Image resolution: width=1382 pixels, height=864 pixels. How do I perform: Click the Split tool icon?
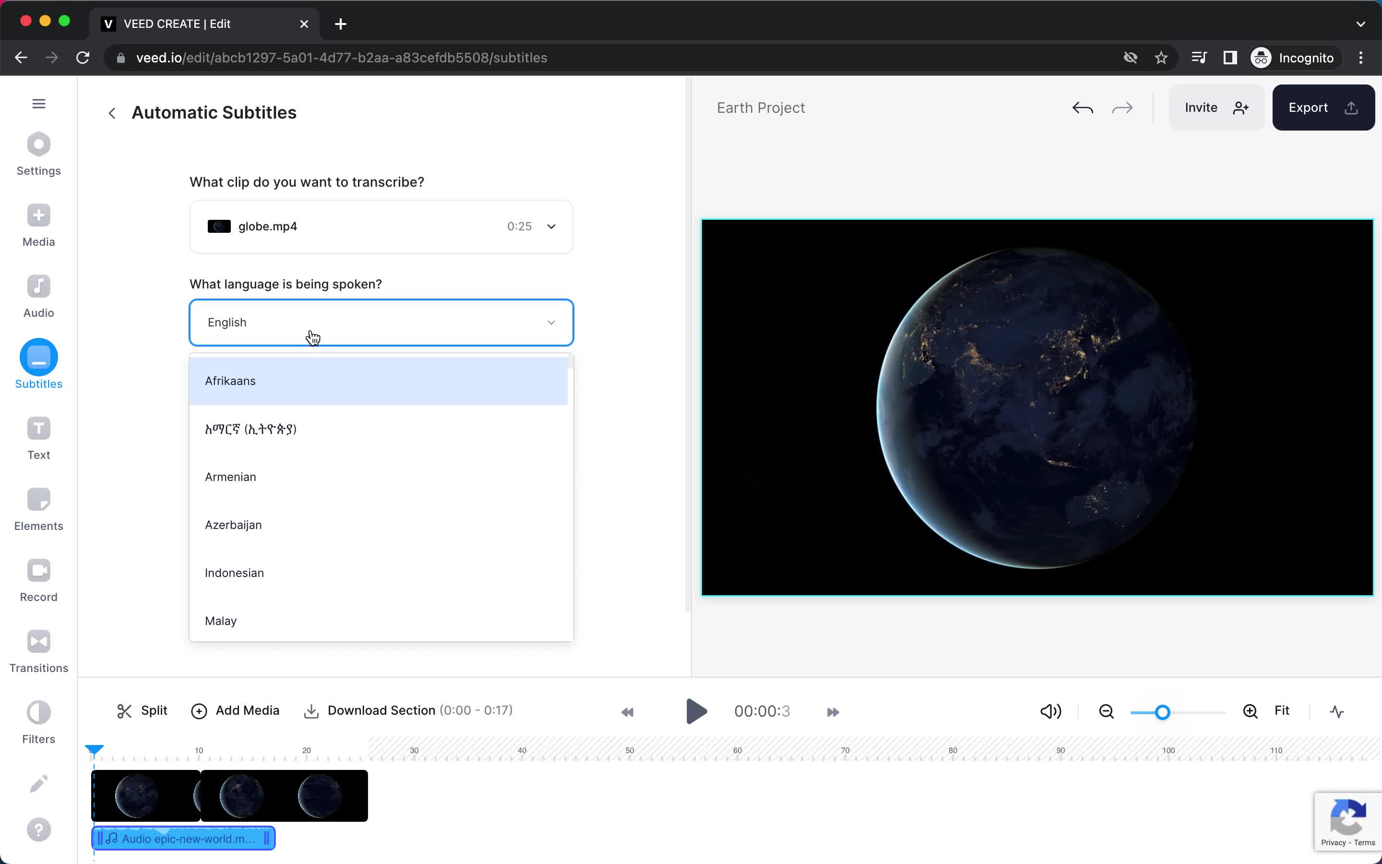[123, 711]
